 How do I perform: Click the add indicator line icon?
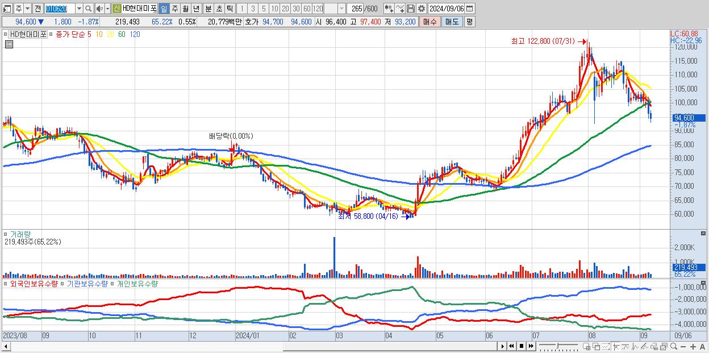(x=400, y=9)
